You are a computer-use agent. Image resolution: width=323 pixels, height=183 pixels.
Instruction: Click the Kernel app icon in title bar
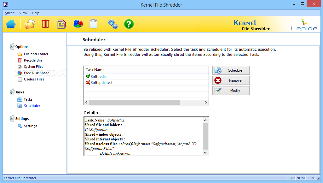6,4
